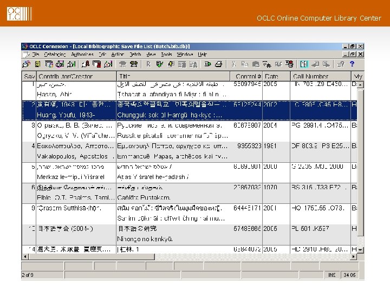The height and width of the screenshot is (292, 390).
Task: Click the Copy icon in the toolbar
Action: [x=245, y=64]
